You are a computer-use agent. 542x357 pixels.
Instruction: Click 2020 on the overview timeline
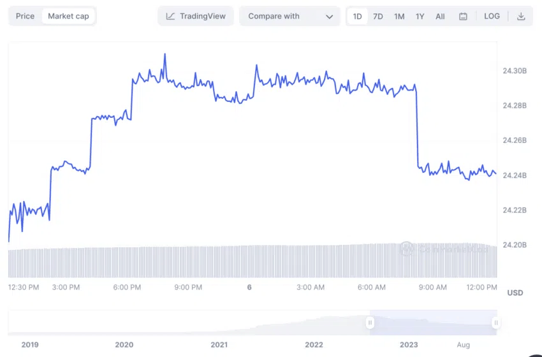(x=124, y=344)
